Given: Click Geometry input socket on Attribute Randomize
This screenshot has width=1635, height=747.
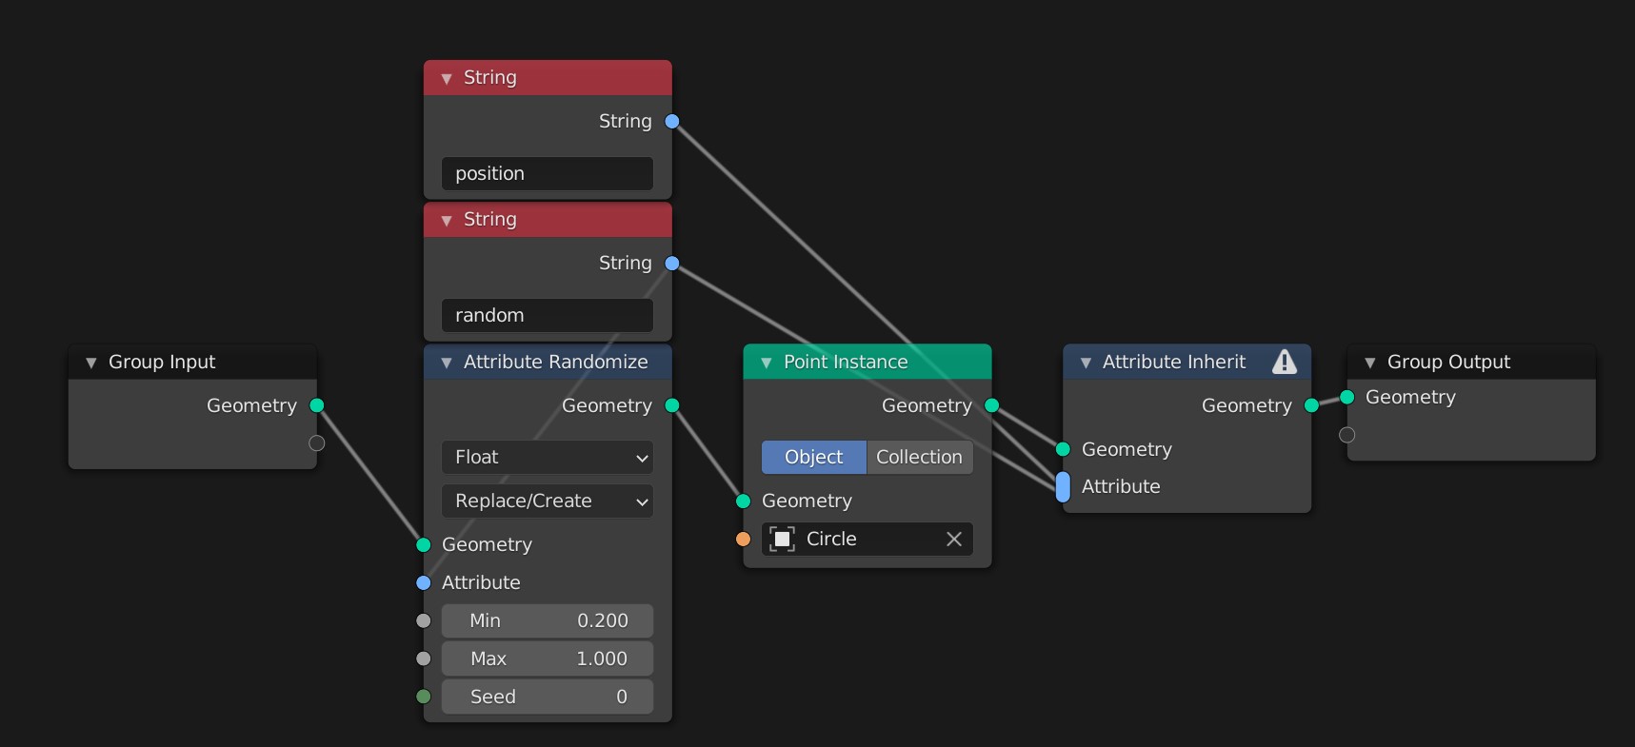Looking at the screenshot, I should 424,544.
